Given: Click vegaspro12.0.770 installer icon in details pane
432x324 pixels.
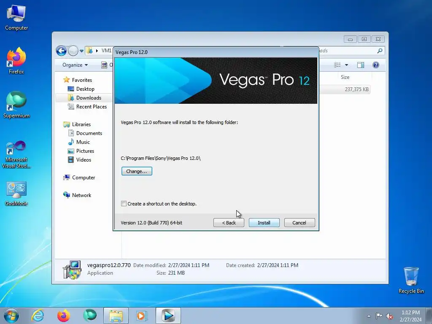Looking at the screenshot, I should click(x=72, y=270).
